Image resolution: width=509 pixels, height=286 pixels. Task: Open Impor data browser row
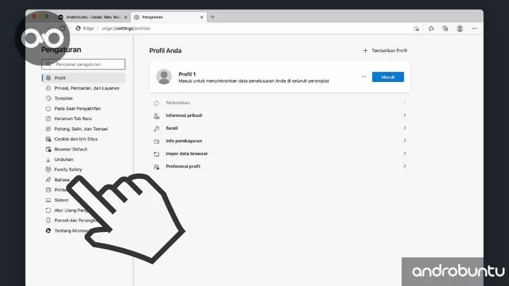(x=280, y=154)
